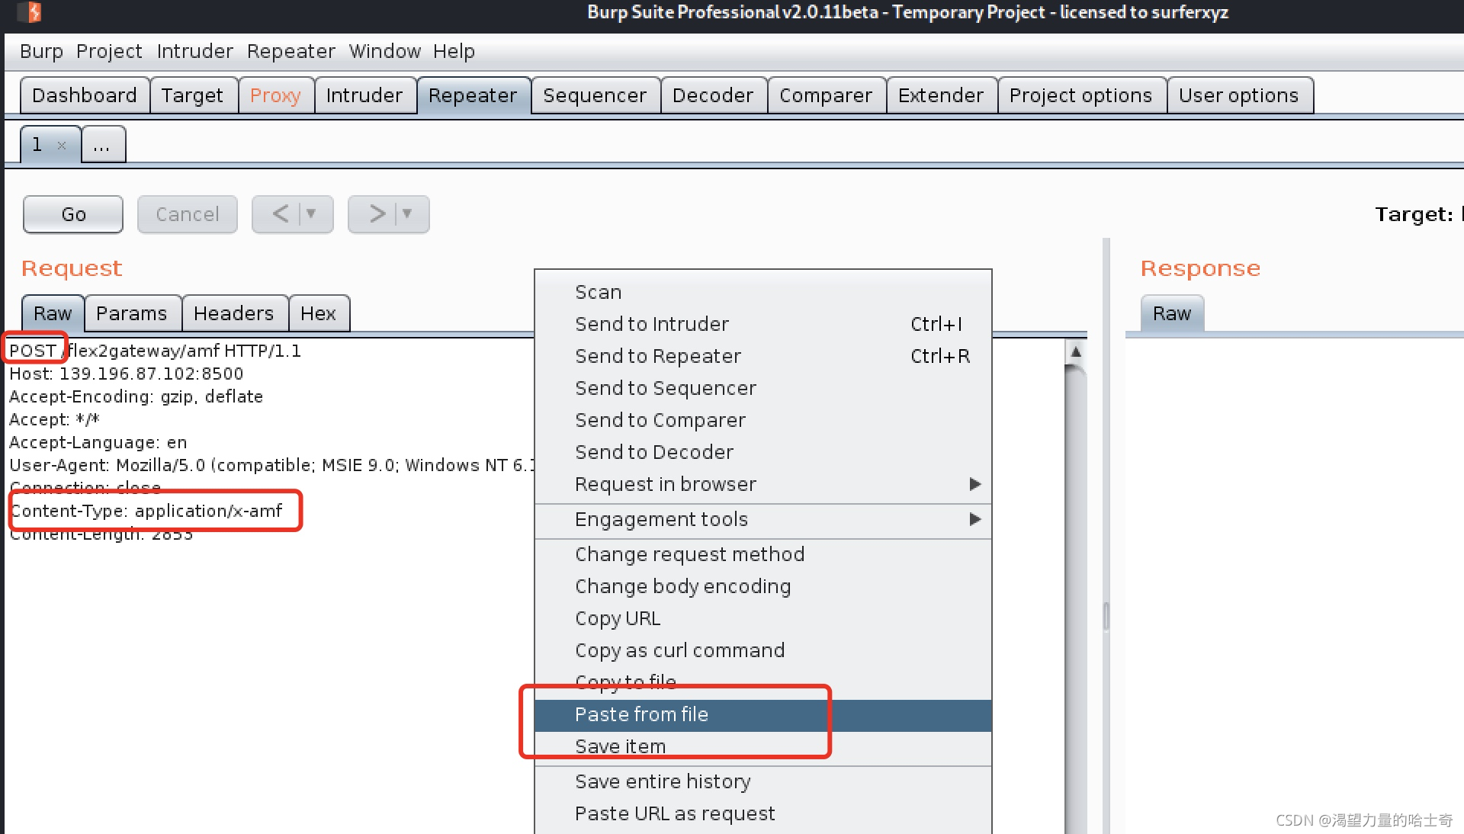Viewport: 1464px width, 834px height.
Task: Click the request/response pane splitter handle
Action: click(1106, 616)
